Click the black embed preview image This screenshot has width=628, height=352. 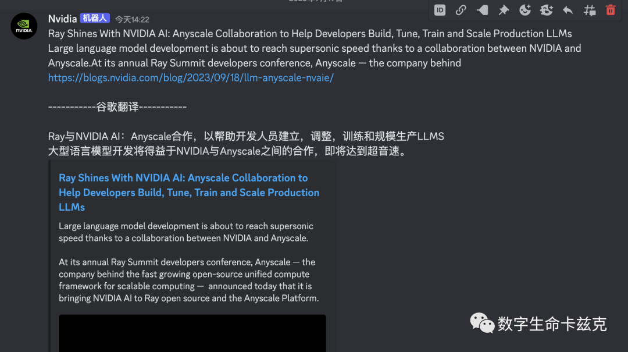pyautogui.click(x=192, y=333)
